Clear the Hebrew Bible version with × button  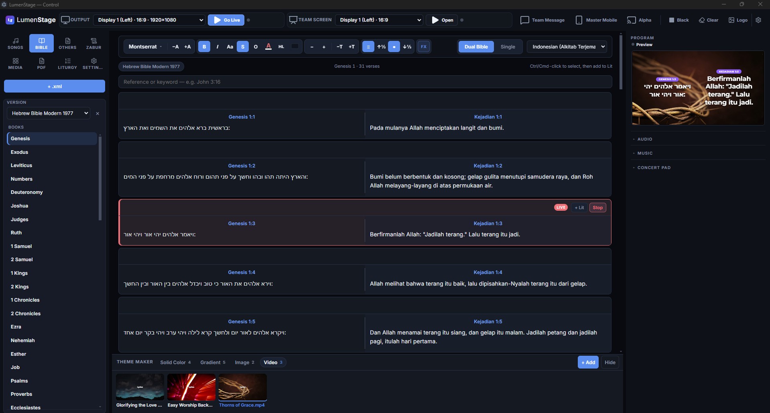(x=98, y=113)
